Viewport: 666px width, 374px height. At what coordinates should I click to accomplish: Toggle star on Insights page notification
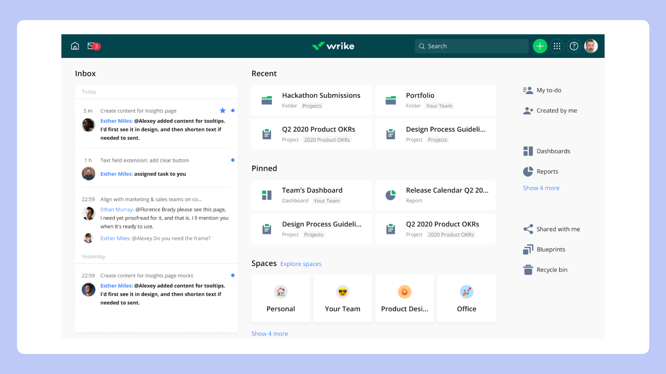223,110
